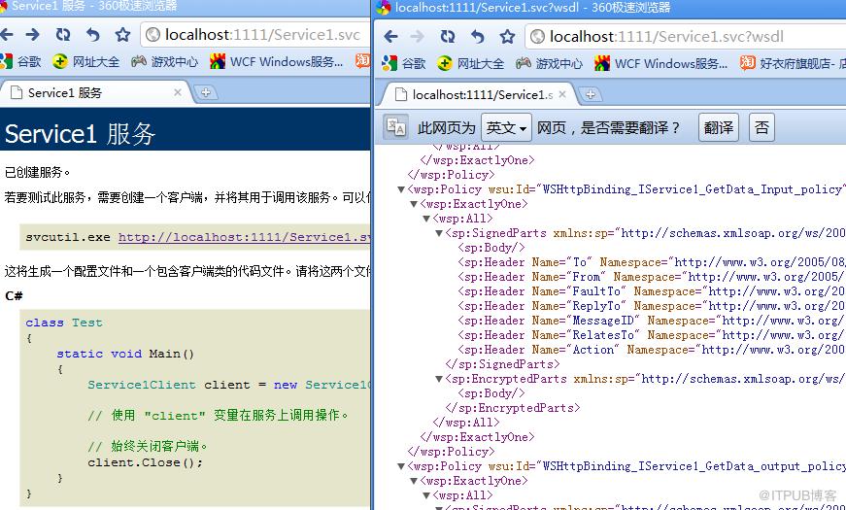Open 游戏中心 bookmark in left window
The image size is (846, 510).
[x=164, y=61]
